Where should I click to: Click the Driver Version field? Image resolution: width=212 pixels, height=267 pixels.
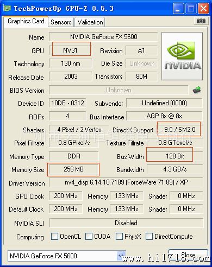pos(126,182)
